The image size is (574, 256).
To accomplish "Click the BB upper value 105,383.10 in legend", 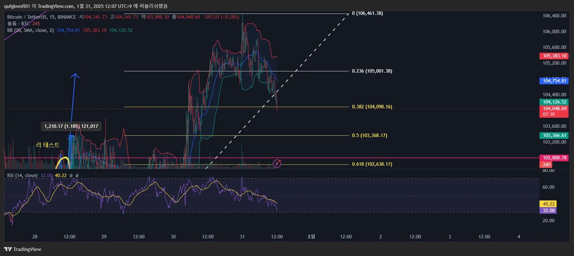I will point(95,30).
